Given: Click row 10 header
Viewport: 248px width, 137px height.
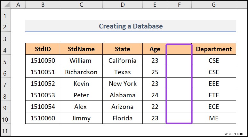Looking at the screenshot, I should coord(5,118).
